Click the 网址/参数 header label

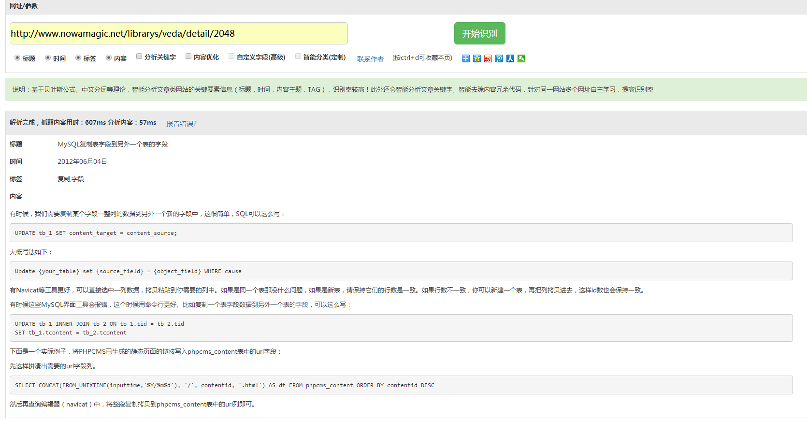(24, 6)
